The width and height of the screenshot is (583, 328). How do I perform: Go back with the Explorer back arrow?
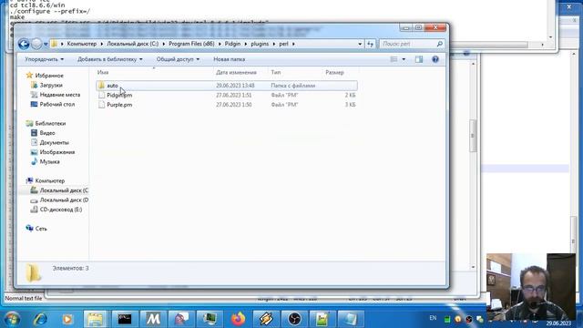[24, 45]
